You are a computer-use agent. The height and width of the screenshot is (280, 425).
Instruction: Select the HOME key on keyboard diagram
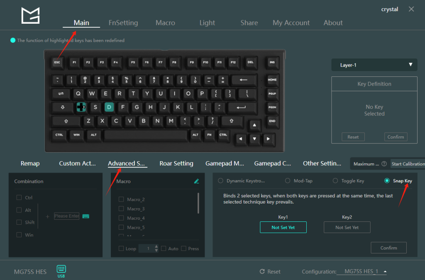(x=272, y=80)
